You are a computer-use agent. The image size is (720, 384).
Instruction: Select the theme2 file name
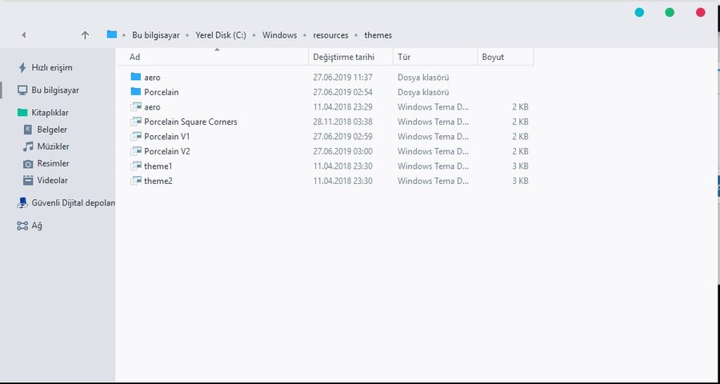coord(158,181)
